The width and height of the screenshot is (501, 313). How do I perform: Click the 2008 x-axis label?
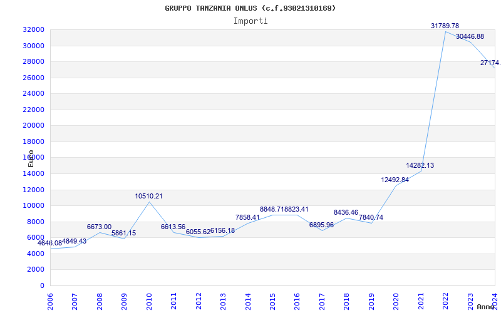100,301
